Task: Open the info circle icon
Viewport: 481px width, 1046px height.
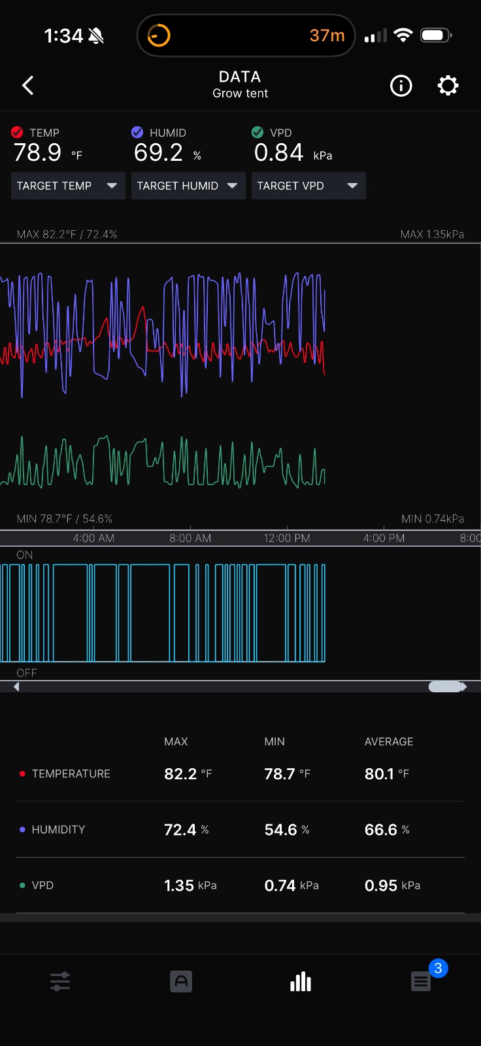Action: tap(401, 86)
